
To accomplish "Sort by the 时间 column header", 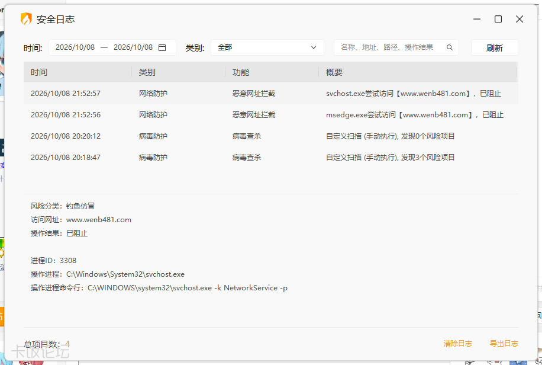I will point(39,72).
